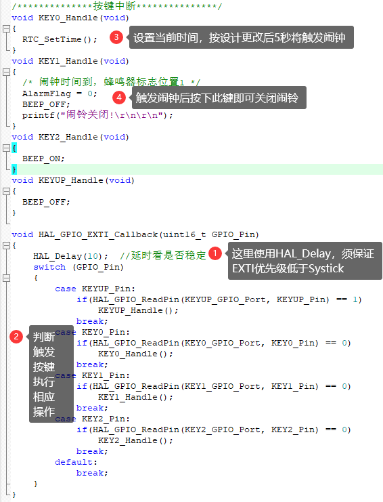Click the "void KEY1_Handle(void)" declaration line
The width and height of the screenshot is (383, 502).
(70, 61)
